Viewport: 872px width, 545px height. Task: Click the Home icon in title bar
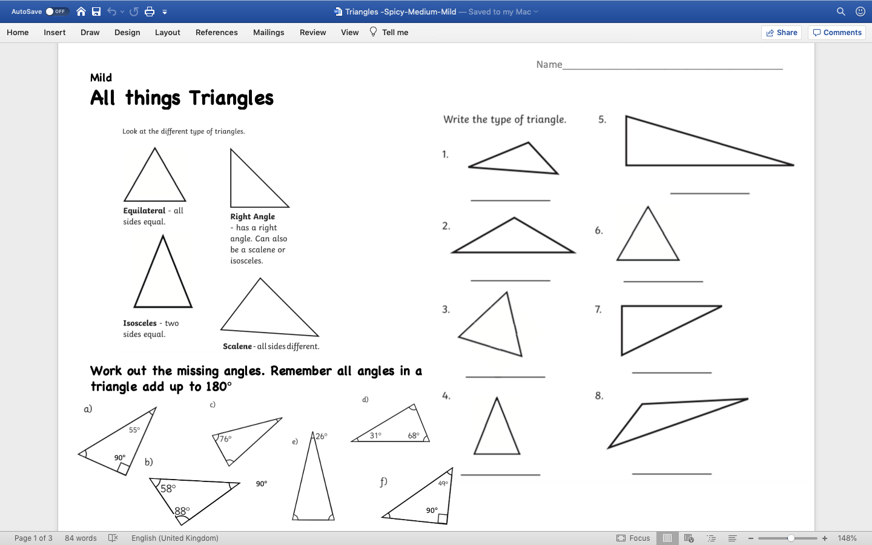pyautogui.click(x=81, y=12)
